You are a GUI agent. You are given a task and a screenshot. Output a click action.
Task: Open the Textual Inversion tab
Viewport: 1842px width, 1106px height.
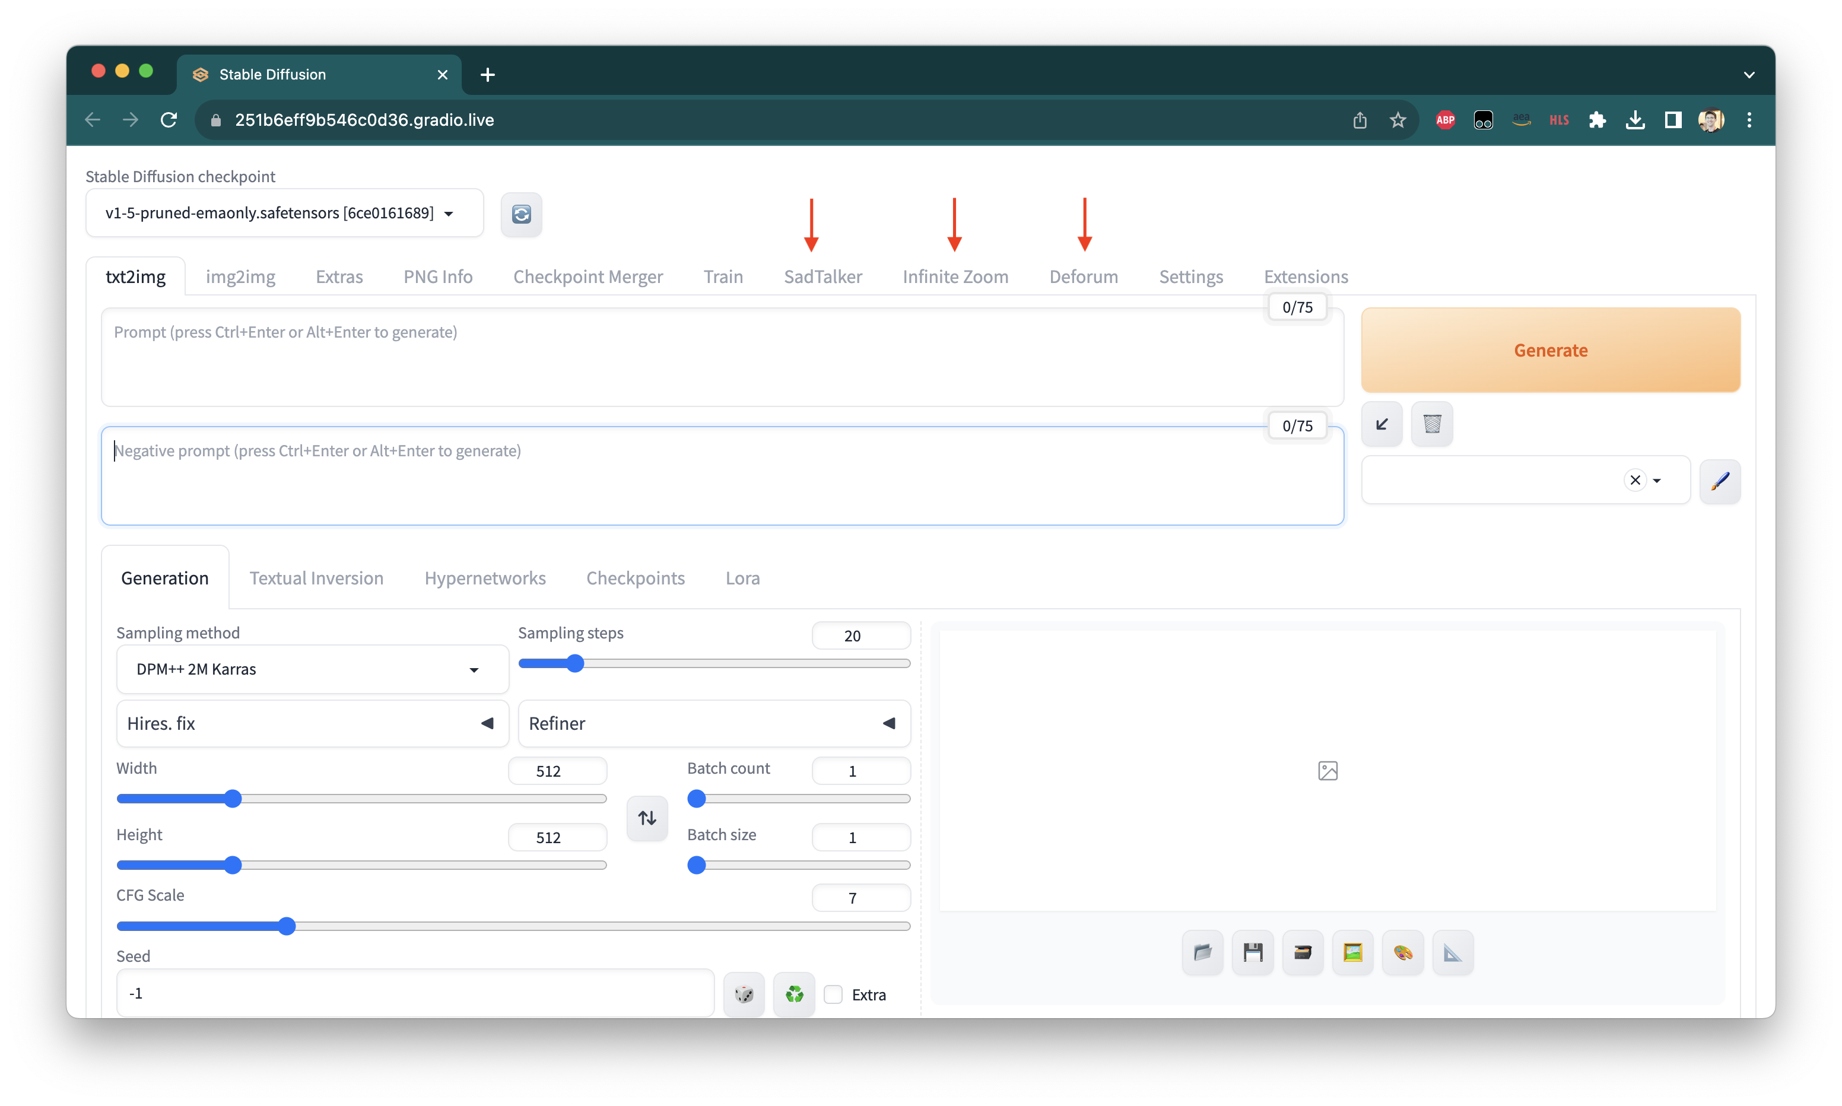pos(316,577)
